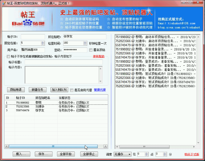Enable the 是否启用代理 checkbox

tap(72, 90)
